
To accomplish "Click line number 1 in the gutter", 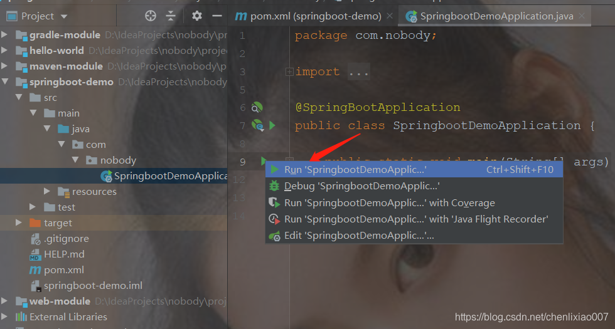I will [242, 36].
